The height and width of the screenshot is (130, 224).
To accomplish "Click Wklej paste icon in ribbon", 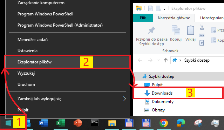I will point(190,33).
